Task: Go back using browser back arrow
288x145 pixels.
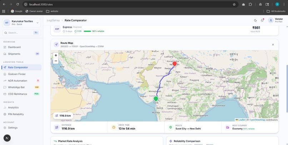Action: coord(4,4)
